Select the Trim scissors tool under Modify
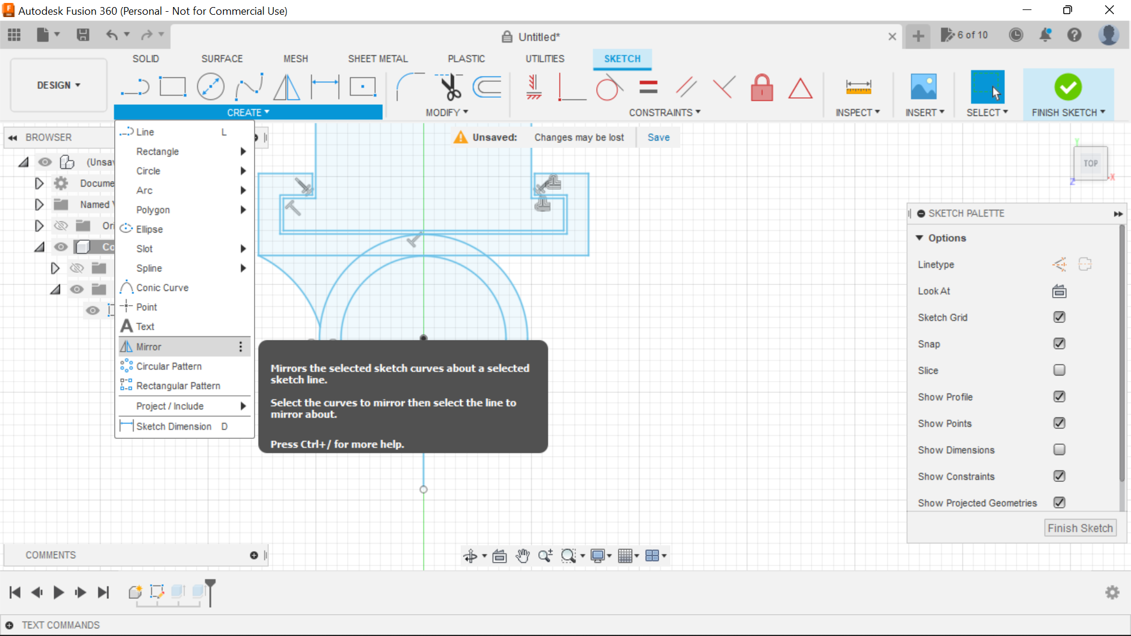Screen dimensions: 1131x636 449,87
